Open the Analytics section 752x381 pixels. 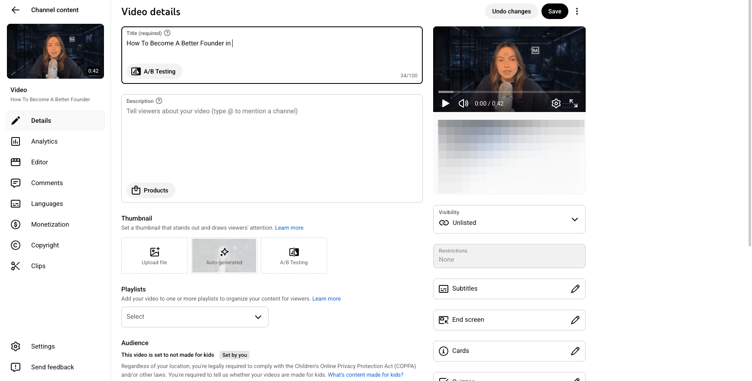(x=55, y=141)
